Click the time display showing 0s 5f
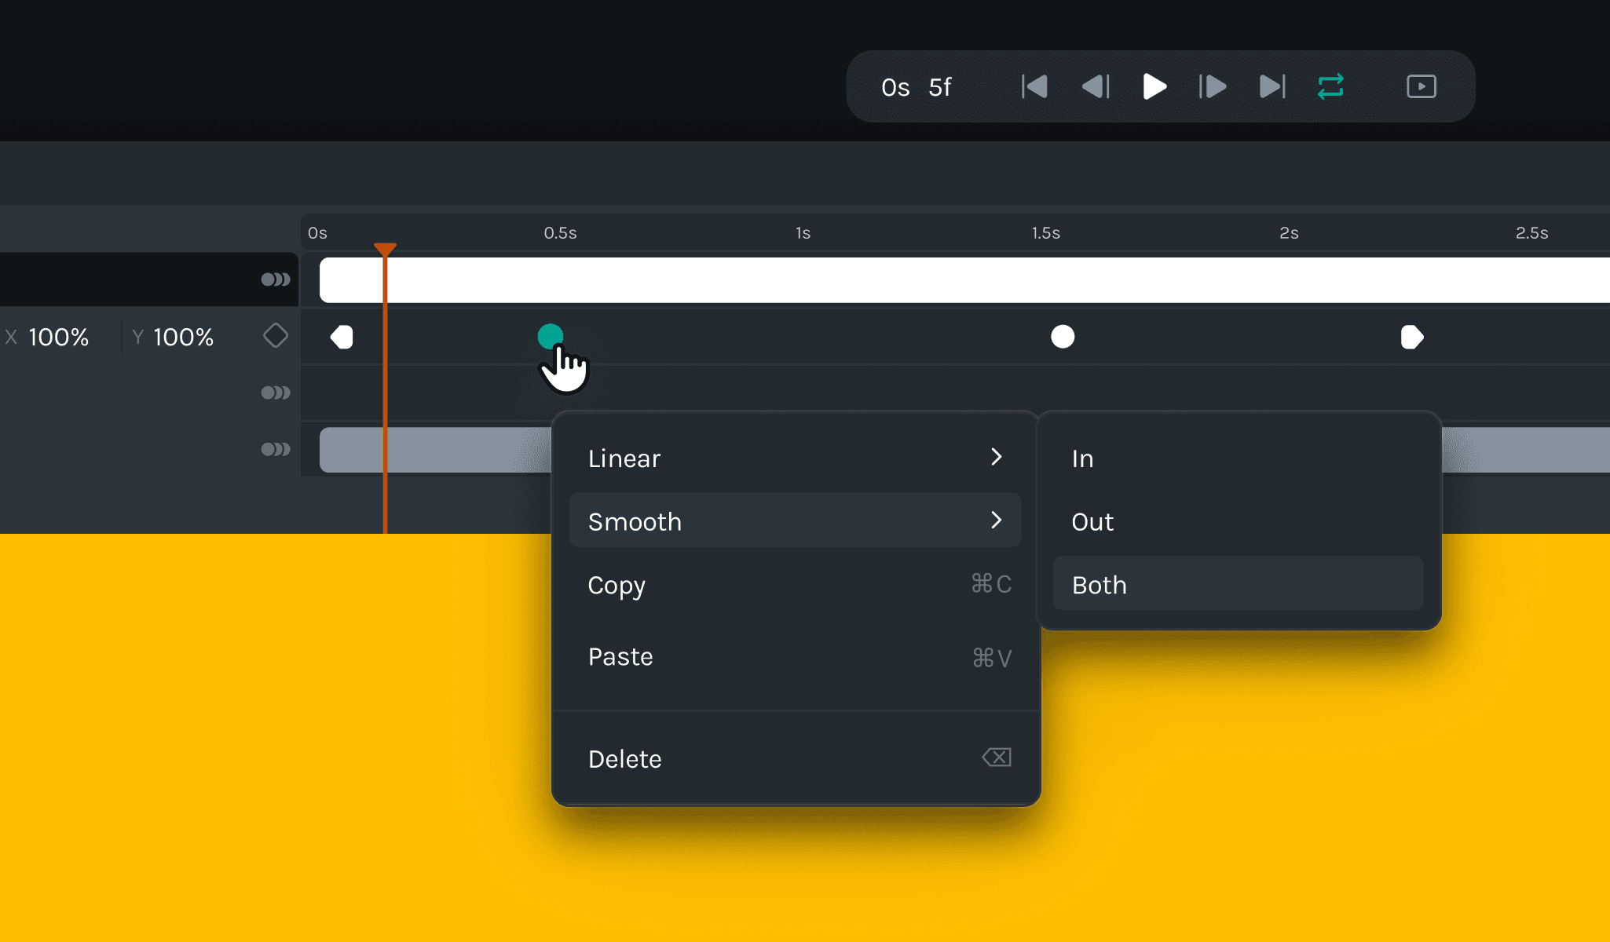The height and width of the screenshot is (942, 1610). (918, 87)
